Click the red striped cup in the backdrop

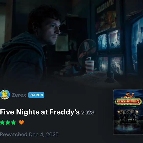tap(89, 66)
